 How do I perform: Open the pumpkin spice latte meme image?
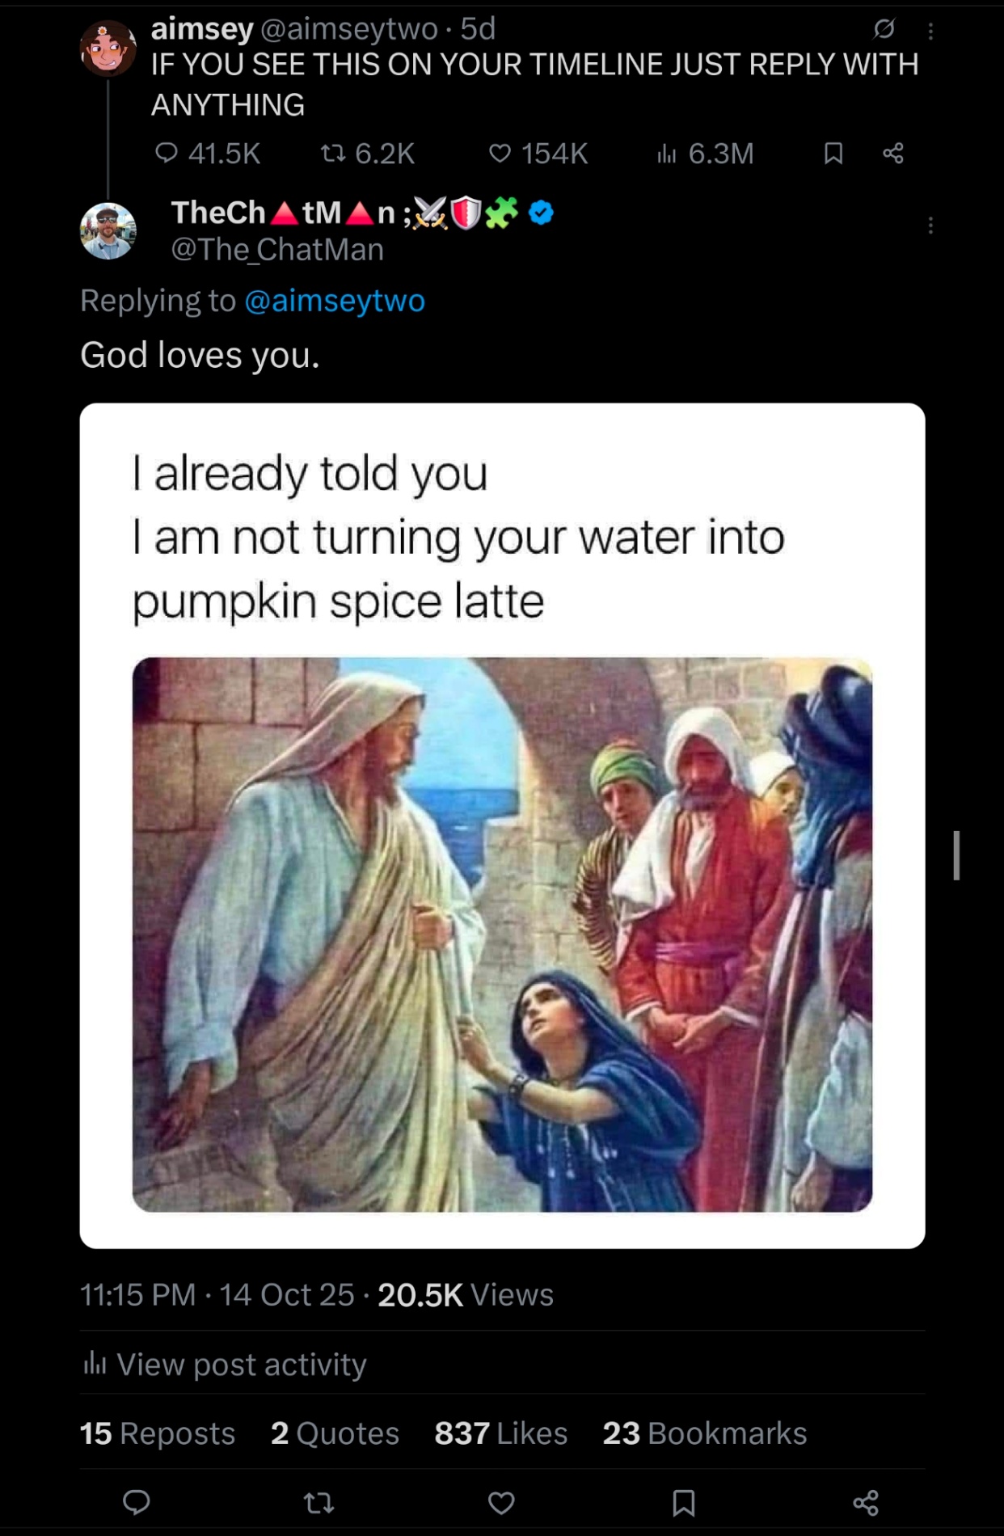(x=502, y=934)
